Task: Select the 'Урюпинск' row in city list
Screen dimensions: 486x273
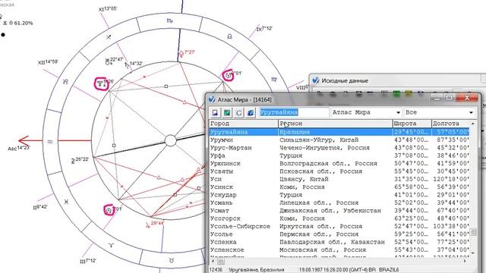Action: coord(339,164)
